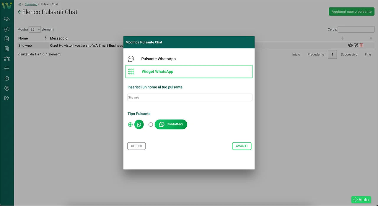Click the AVANTI button
Screen dimensions: 378x206
tap(242, 146)
